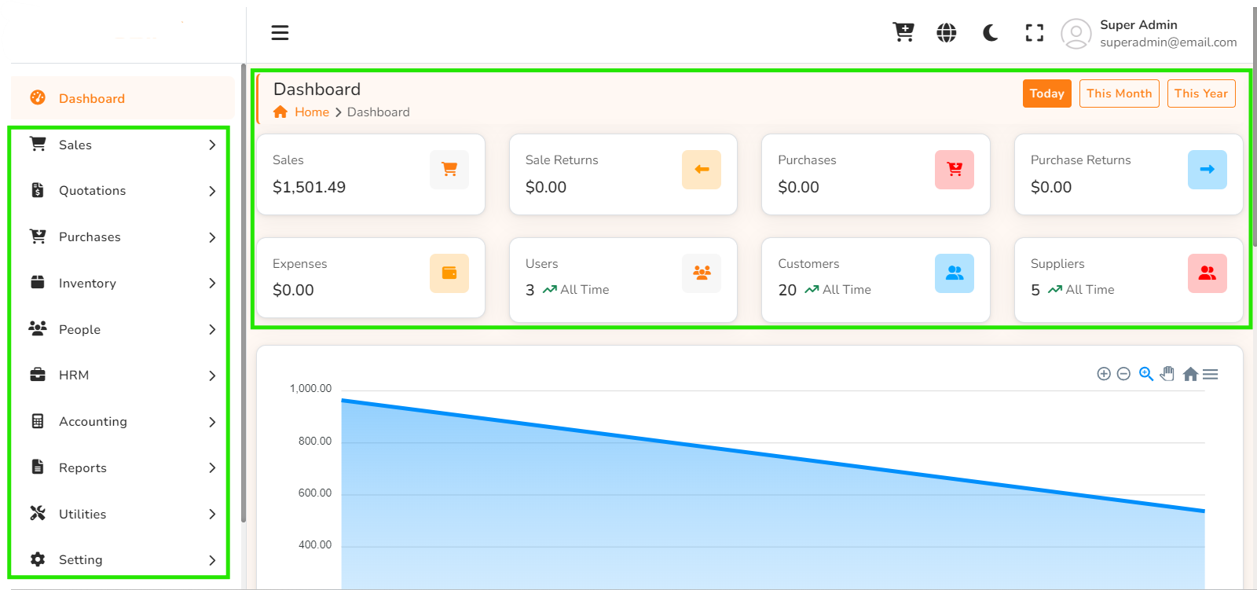Open the chart export menu icon
Screen dimensions: 1257x590
(x=1211, y=375)
